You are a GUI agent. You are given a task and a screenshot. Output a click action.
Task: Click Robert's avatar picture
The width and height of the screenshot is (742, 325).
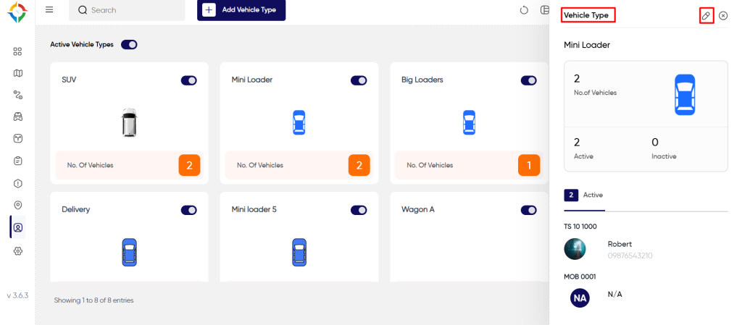click(575, 249)
